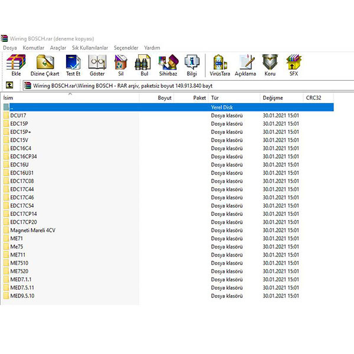Create SFX self-extracting archive

pyautogui.click(x=294, y=65)
